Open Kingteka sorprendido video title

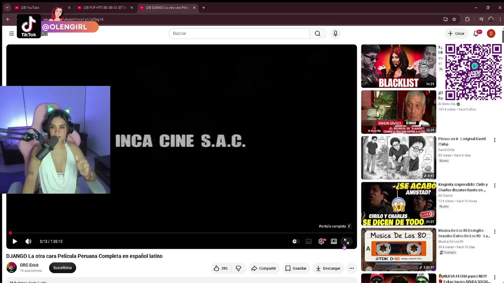click(463, 187)
